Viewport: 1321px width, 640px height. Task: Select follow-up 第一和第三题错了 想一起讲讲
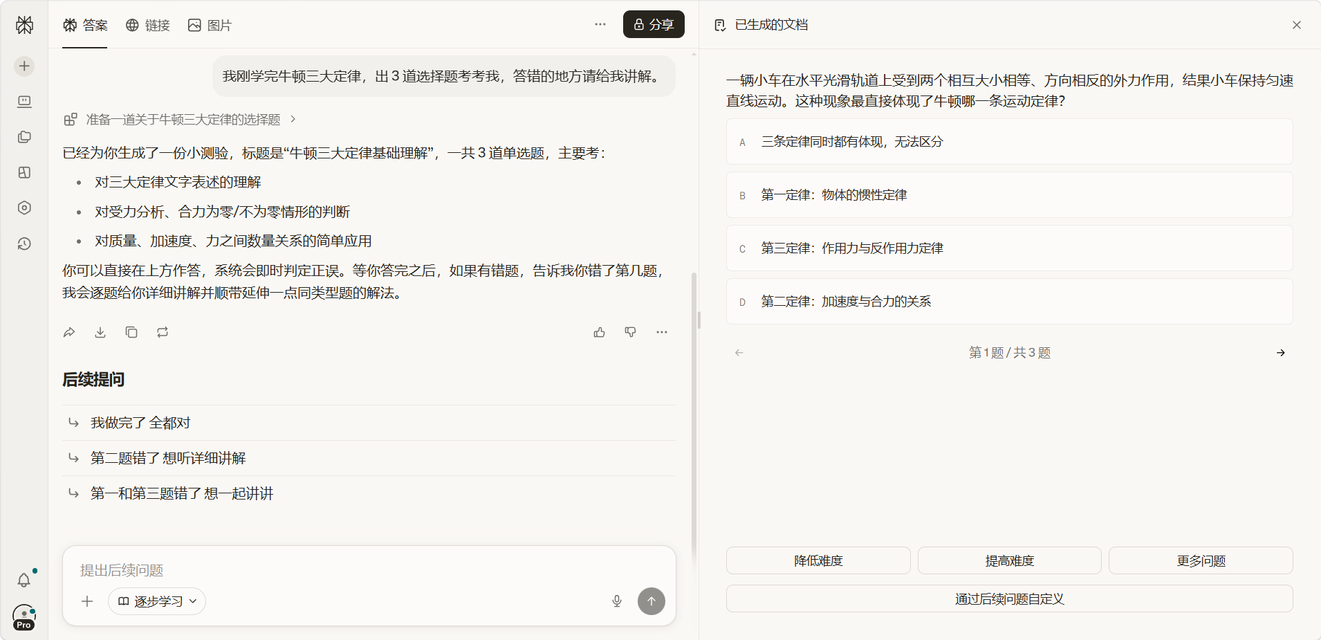pos(369,493)
